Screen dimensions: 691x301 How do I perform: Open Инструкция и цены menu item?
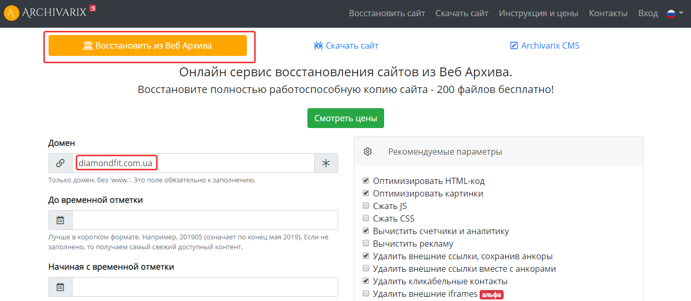point(539,13)
